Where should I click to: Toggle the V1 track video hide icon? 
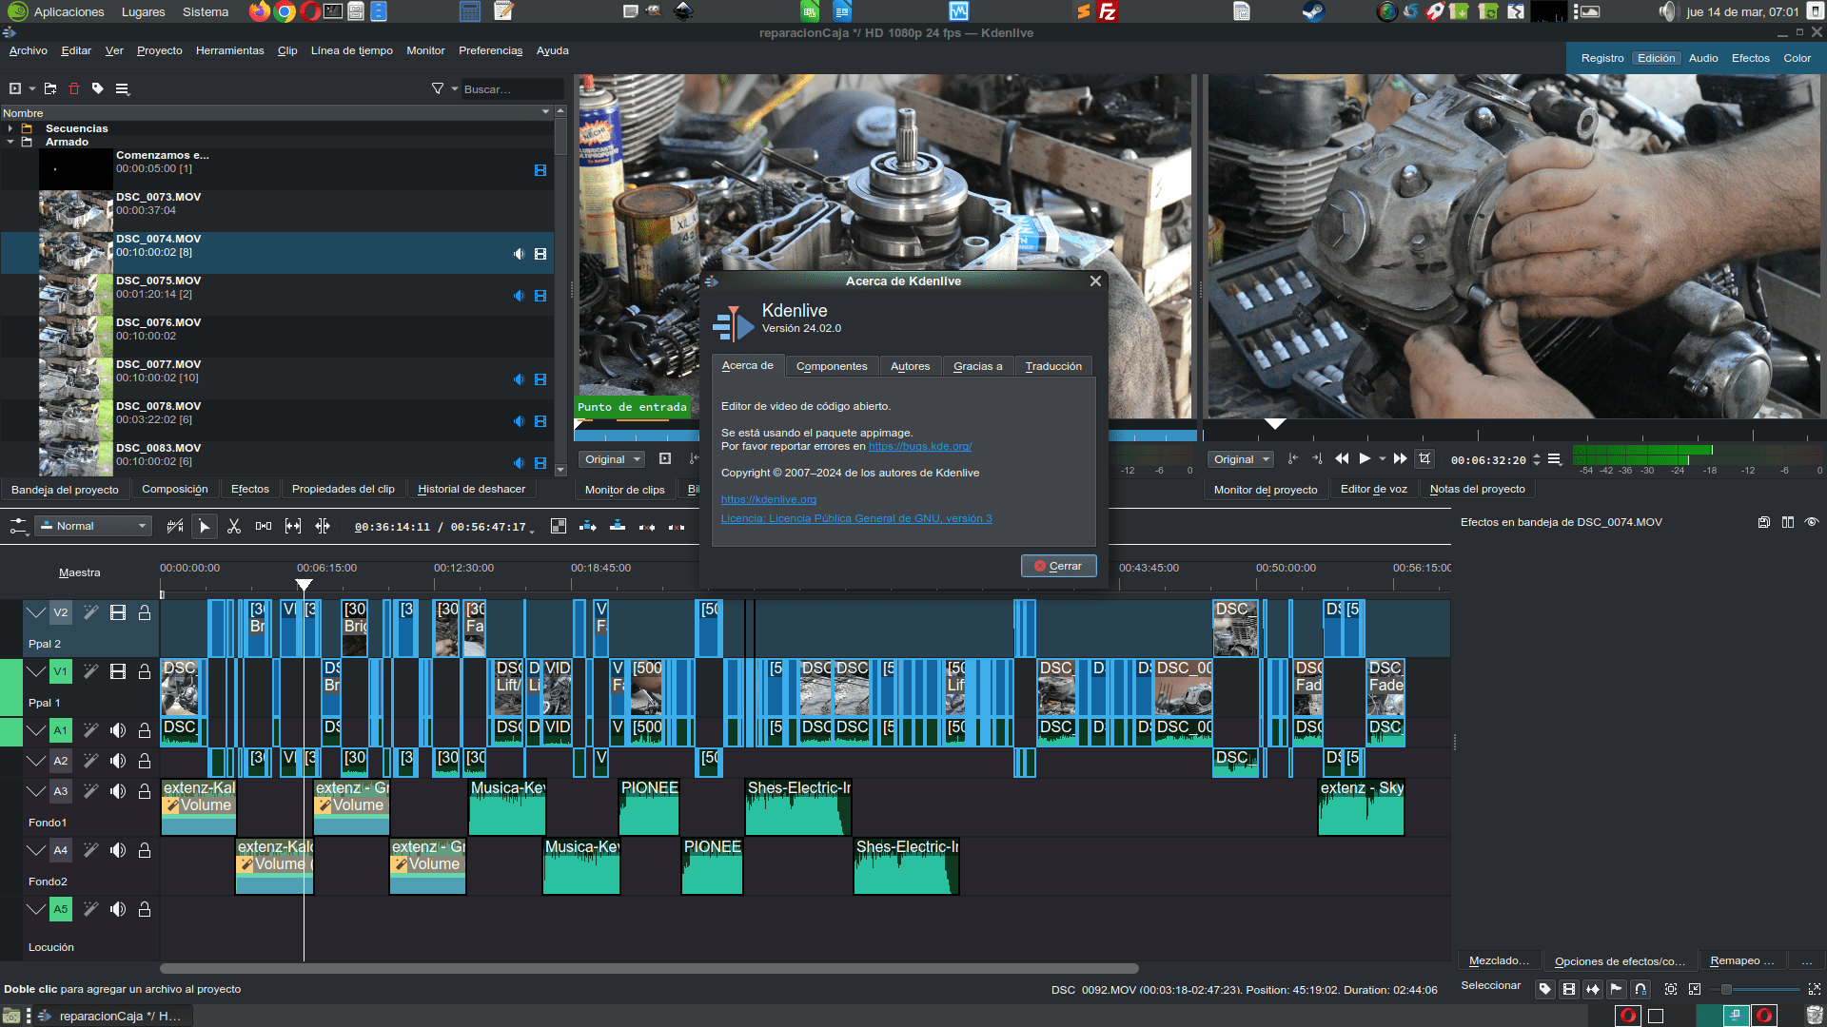(118, 672)
